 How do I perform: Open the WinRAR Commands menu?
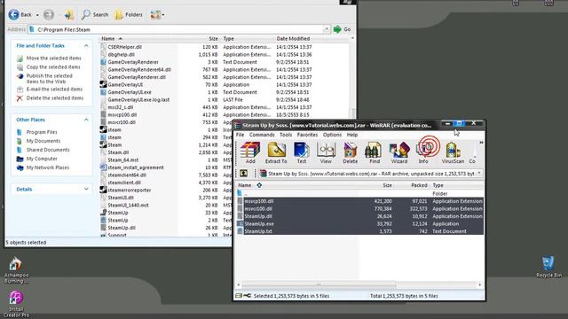coord(262,135)
